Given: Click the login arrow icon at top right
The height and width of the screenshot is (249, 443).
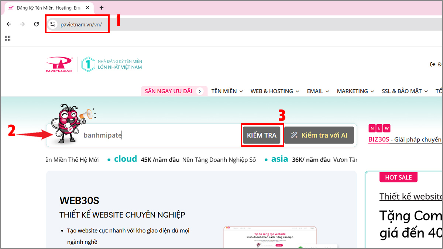Looking at the screenshot, I should 433,64.
